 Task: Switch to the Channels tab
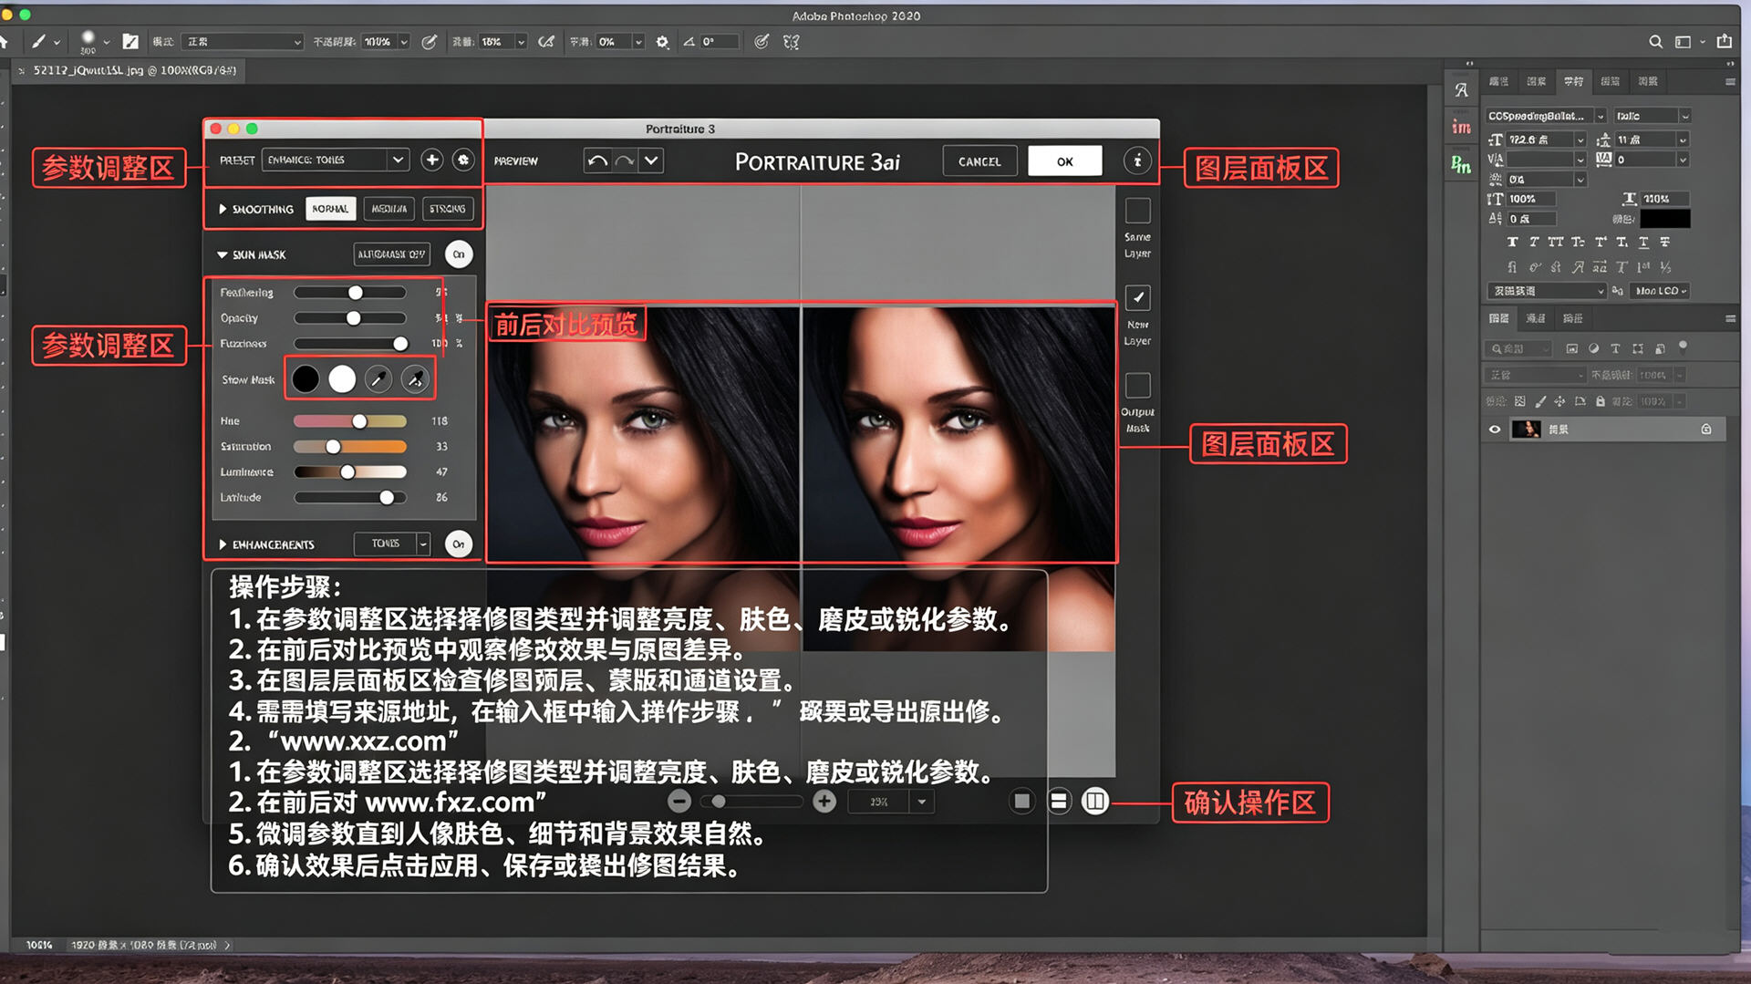(1536, 318)
